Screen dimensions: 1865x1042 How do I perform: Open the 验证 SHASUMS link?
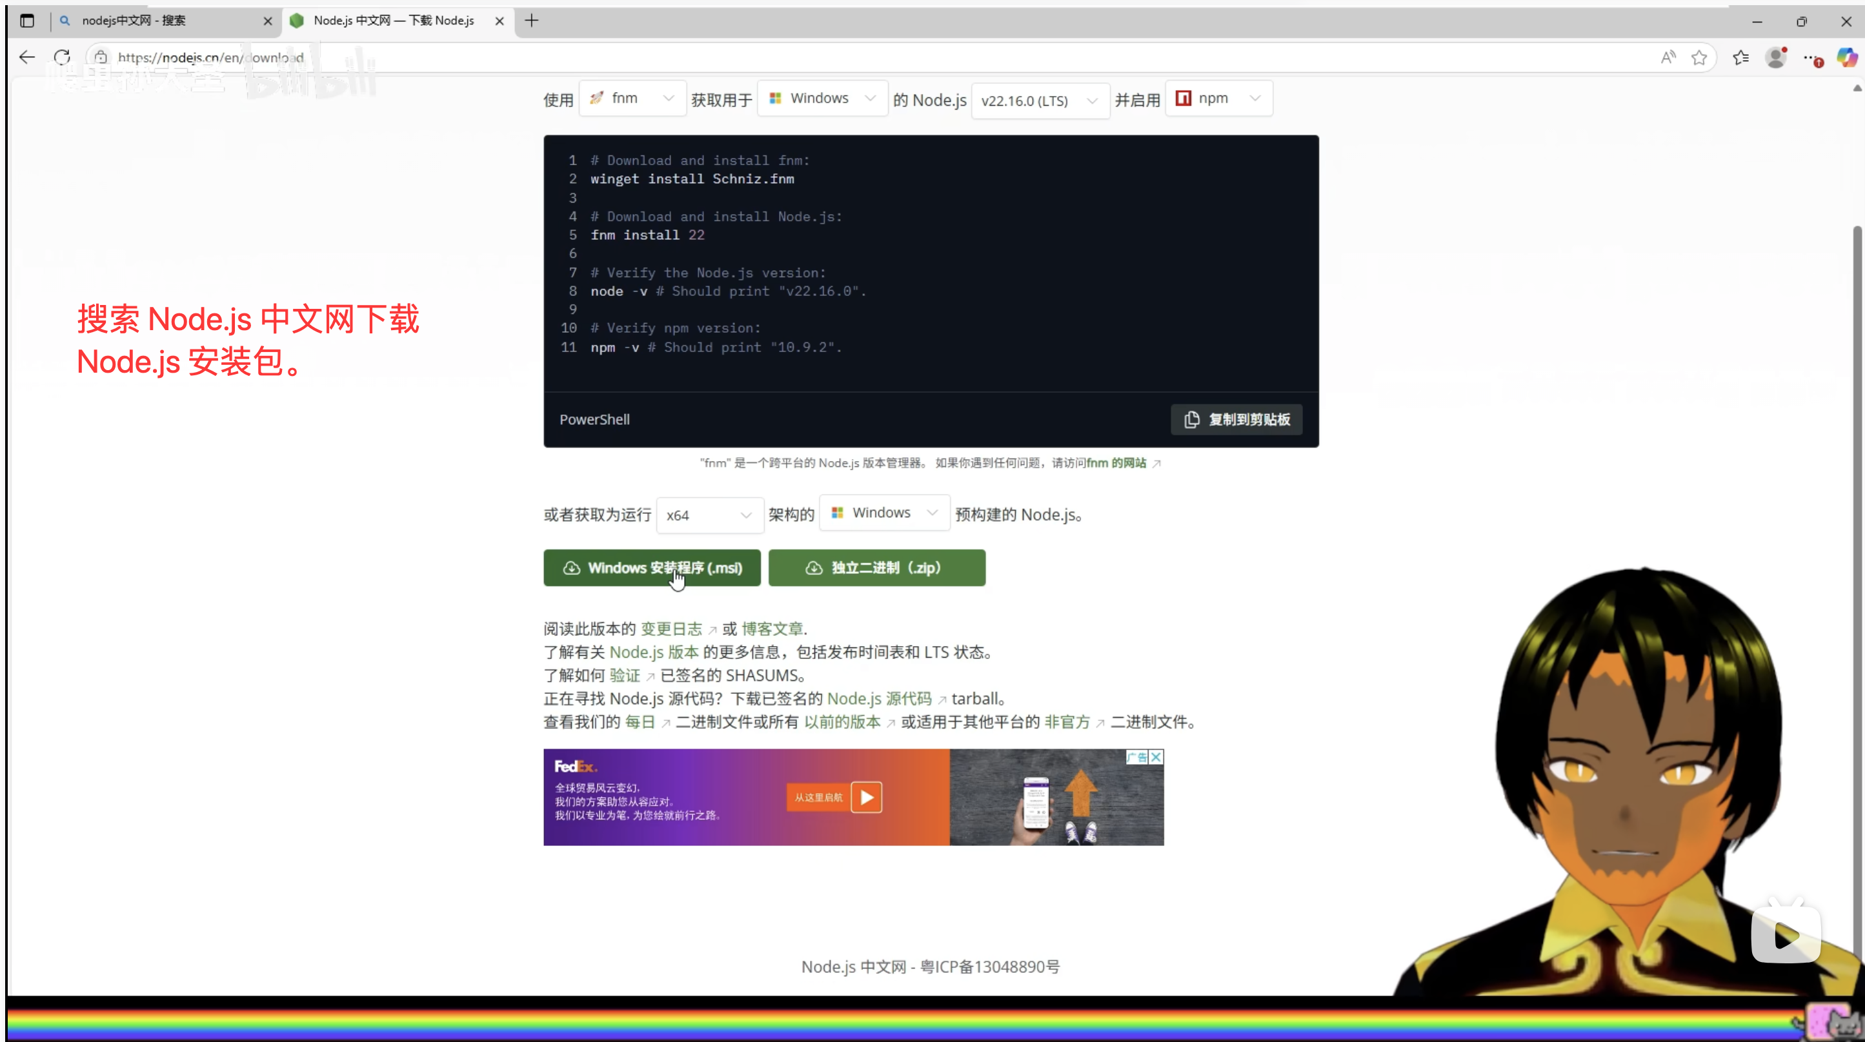(x=625, y=675)
